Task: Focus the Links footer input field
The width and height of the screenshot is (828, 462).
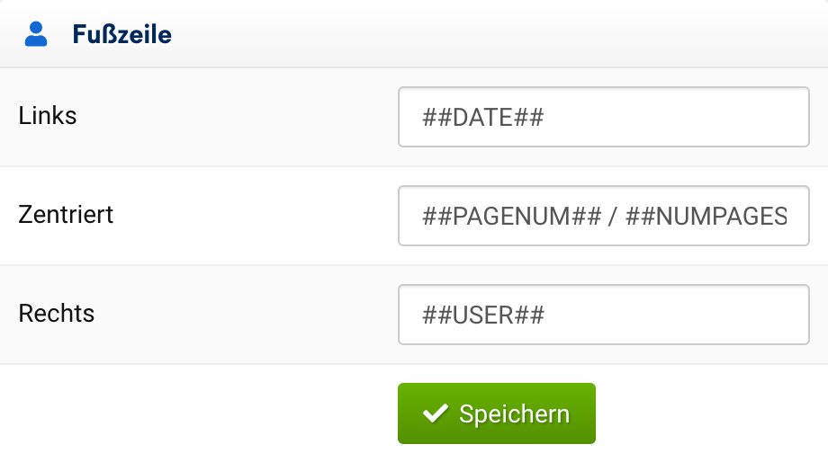Action: (603, 117)
